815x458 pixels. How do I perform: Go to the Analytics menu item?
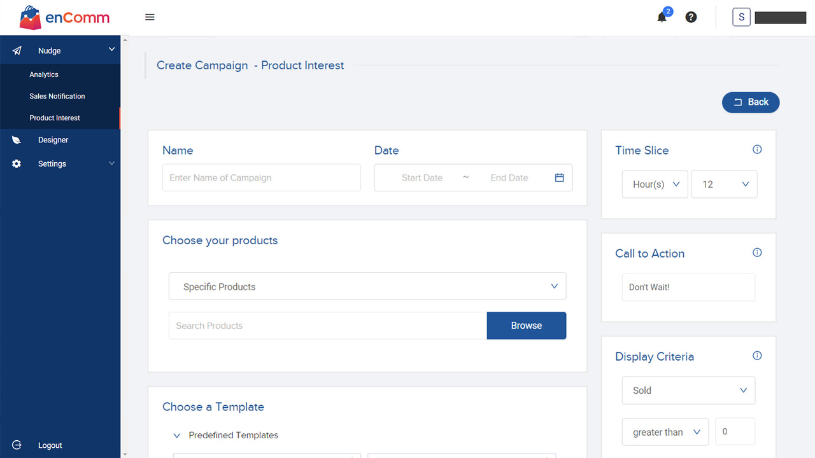[43, 74]
